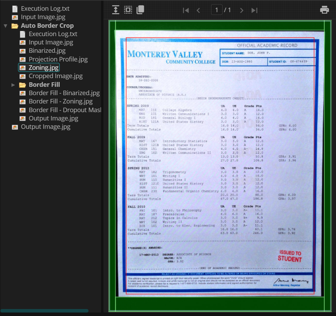This screenshot has width=336, height=316.
Task: Open the top-level Output Image.jpg
Action: [x=45, y=127]
